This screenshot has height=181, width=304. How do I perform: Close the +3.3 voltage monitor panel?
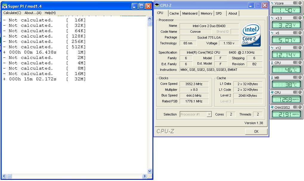[x=300, y=18]
